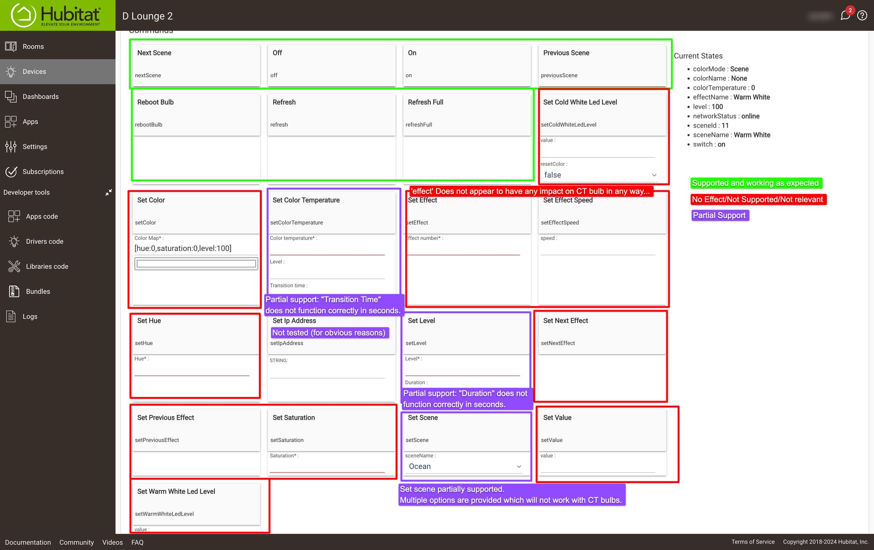Navigate to Drivers code
The height and width of the screenshot is (550, 874).
(x=45, y=241)
